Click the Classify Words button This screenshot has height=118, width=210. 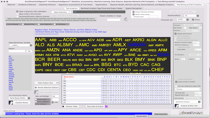pyautogui.click(x=20, y=103)
